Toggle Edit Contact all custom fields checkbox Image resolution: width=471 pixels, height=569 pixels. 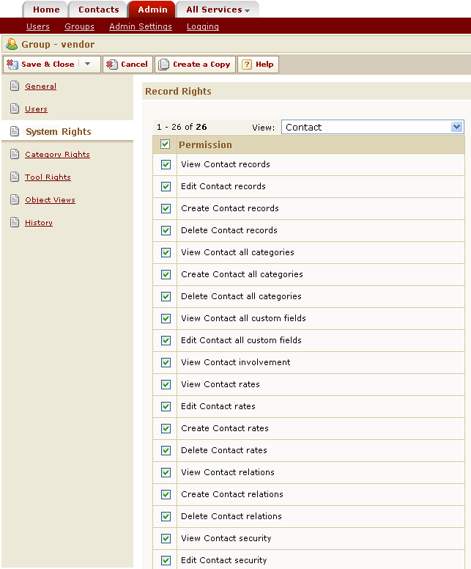point(166,340)
